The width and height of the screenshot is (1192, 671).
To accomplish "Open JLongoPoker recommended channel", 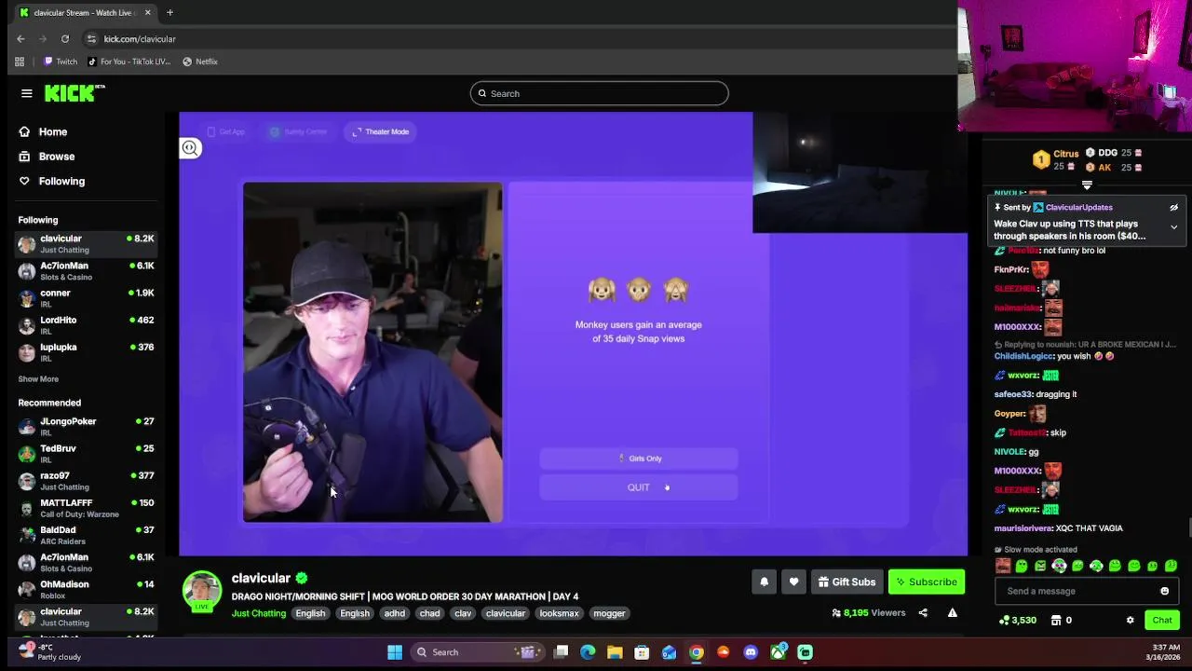I will click(87, 427).
